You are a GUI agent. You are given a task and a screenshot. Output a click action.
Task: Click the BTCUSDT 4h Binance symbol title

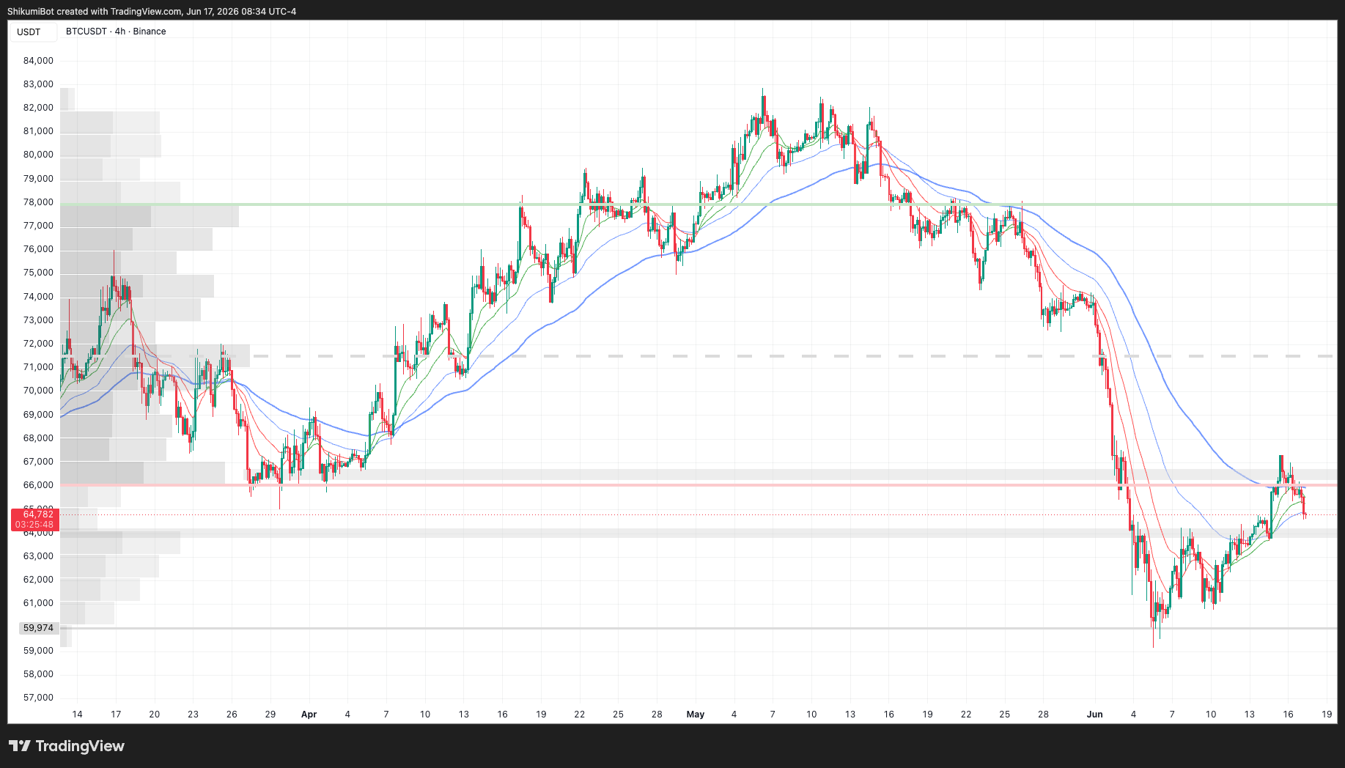[x=116, y=32]
